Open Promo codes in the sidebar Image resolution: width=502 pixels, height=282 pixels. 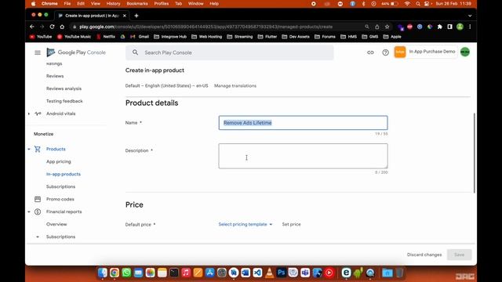pyautogui.click(x=60, y=199)
